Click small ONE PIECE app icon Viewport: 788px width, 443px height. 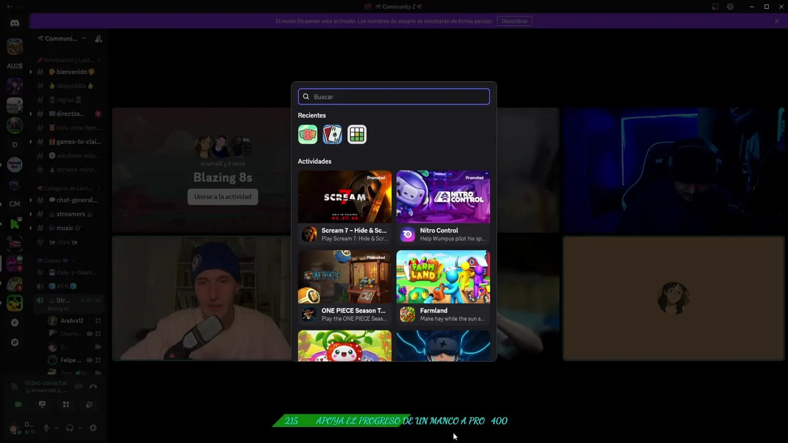click(309, 314)
